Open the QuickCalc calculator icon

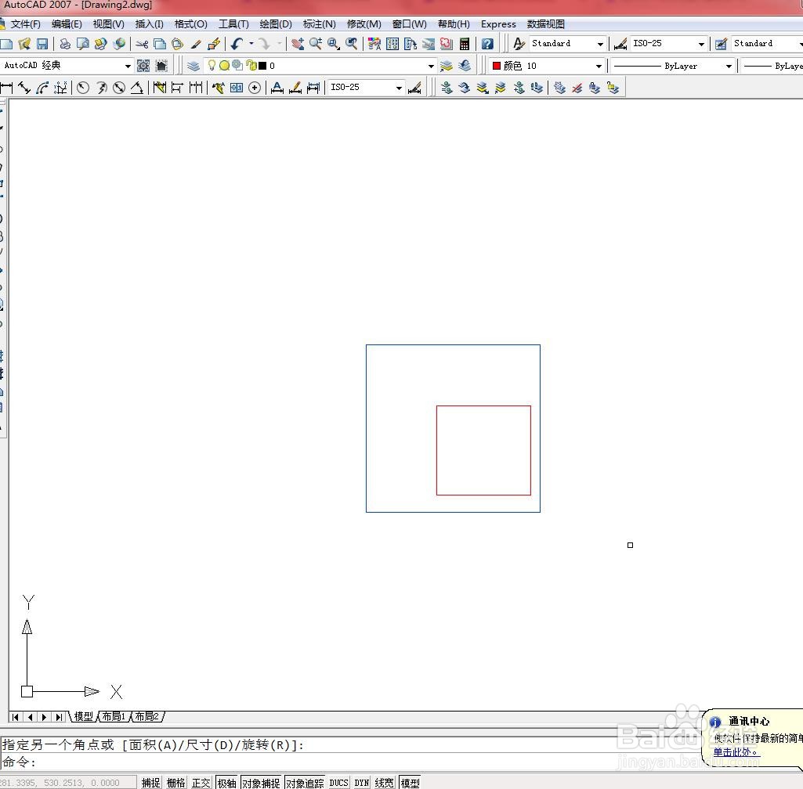pos(465,44)
